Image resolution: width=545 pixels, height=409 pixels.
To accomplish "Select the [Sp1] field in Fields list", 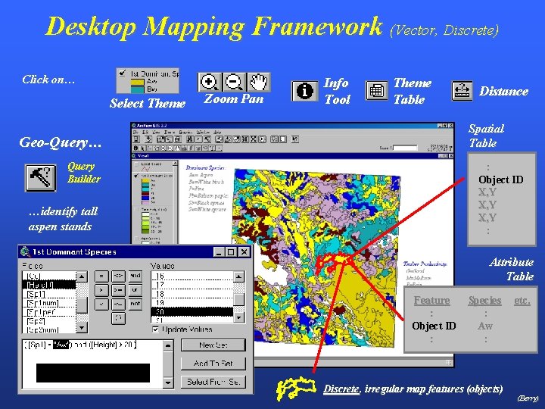I will 49,294.
